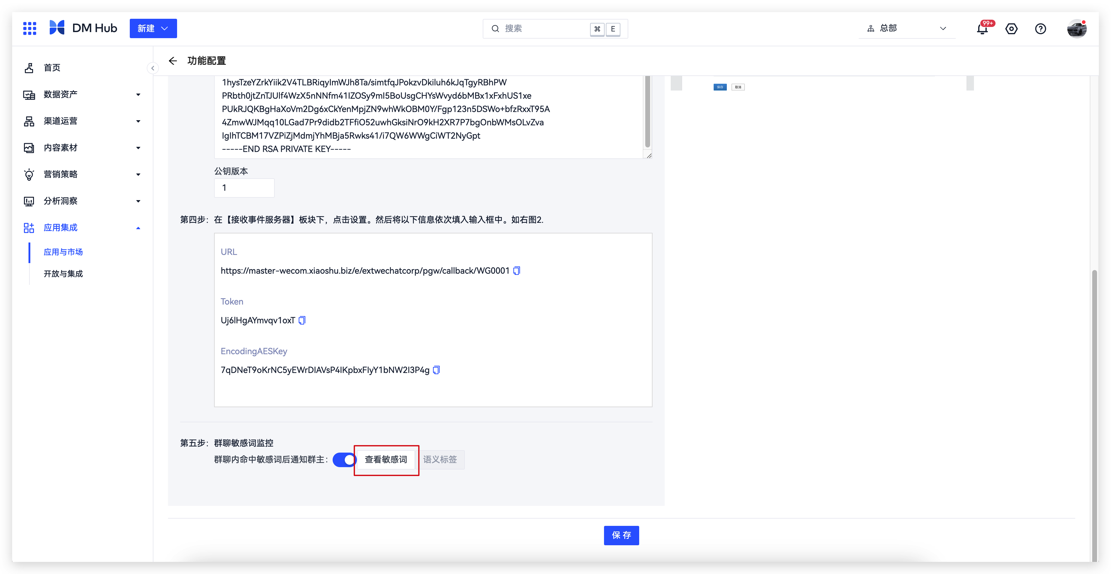
Task: Click the 首页 sidebar icon
Action: (x=29, y=68)
